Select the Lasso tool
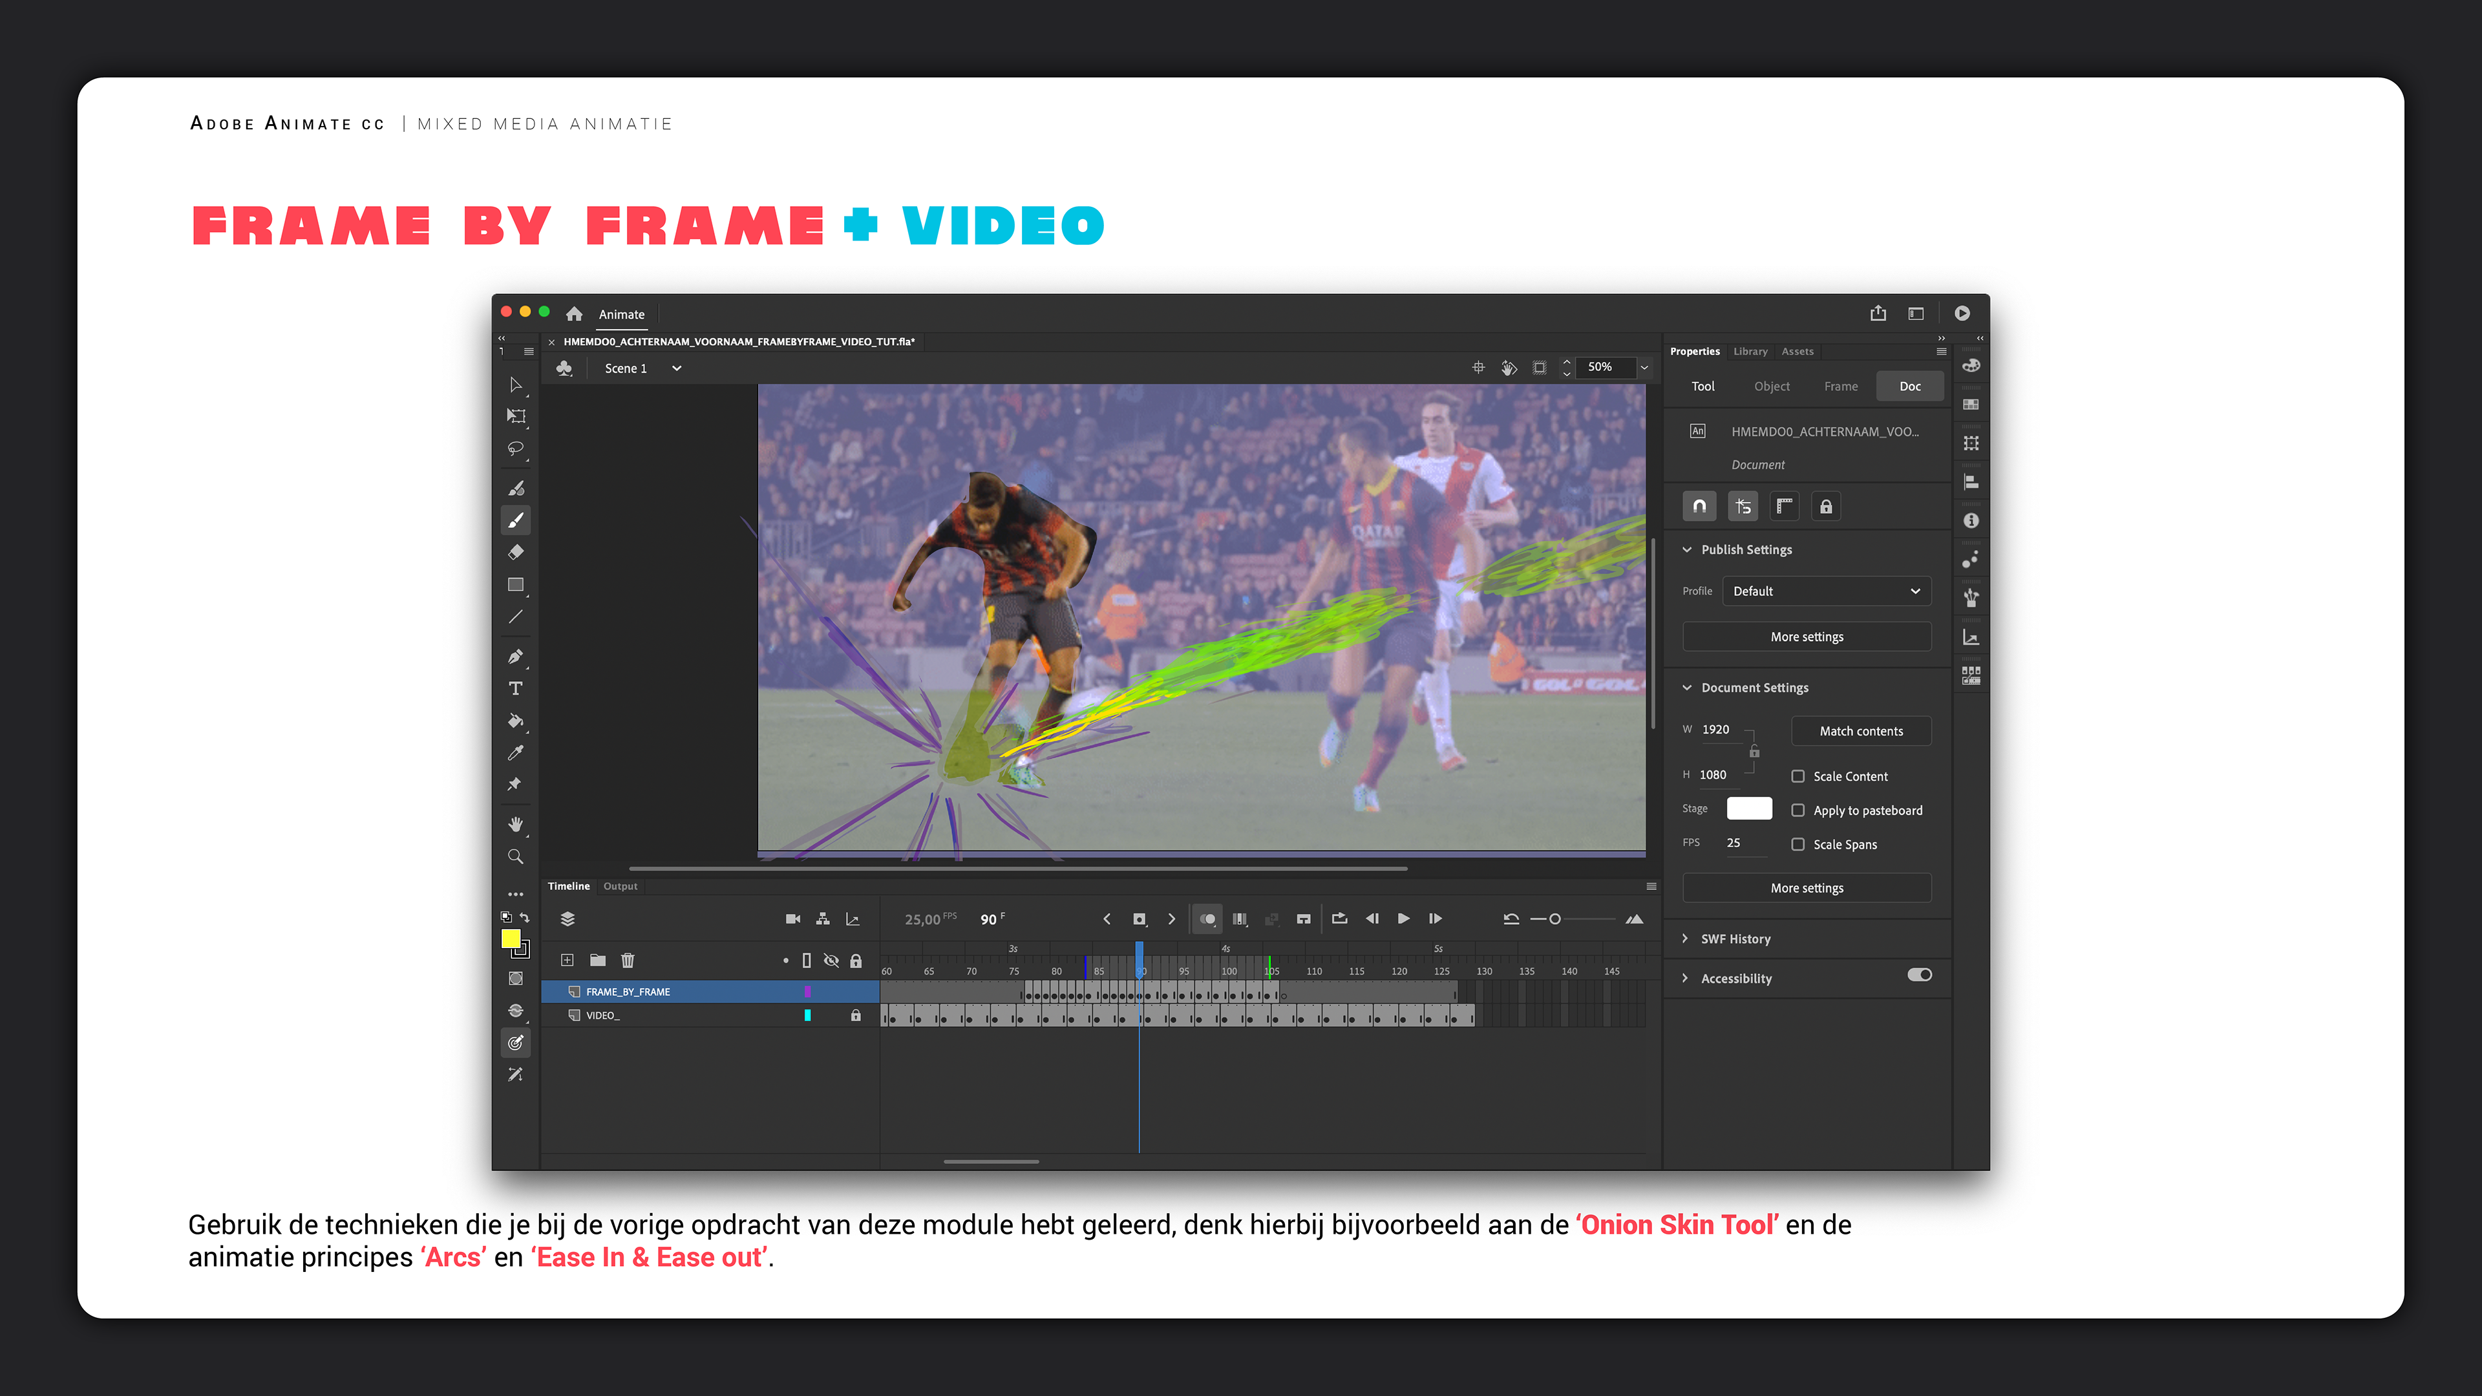The image size is (2482, 1396). tap(516, 448)
